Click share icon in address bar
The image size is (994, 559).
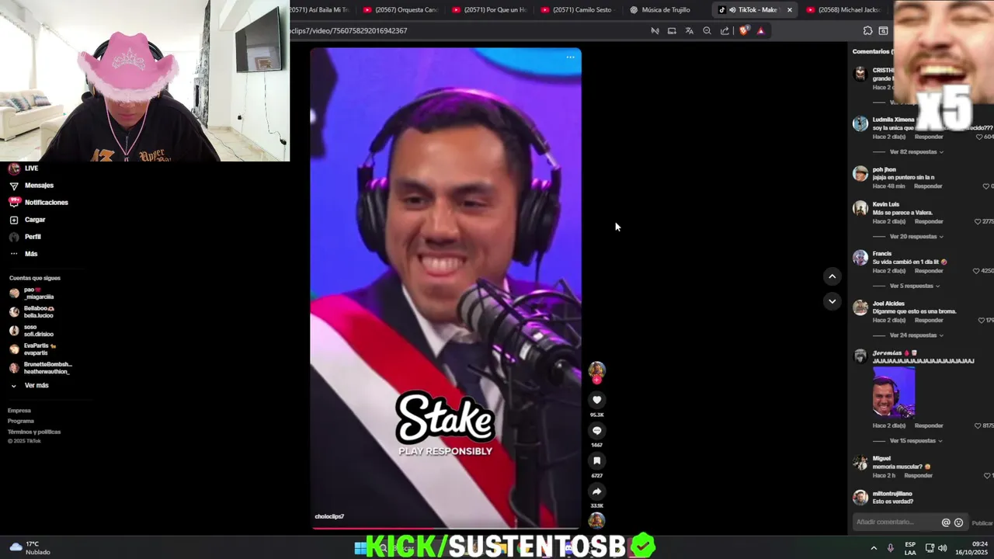click(725, 31)
